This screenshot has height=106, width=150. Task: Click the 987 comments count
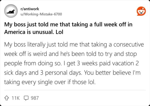click(x=34, y=98)
